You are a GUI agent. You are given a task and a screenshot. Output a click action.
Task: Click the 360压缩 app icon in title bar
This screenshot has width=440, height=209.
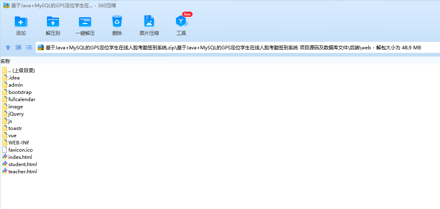(6, 5)
